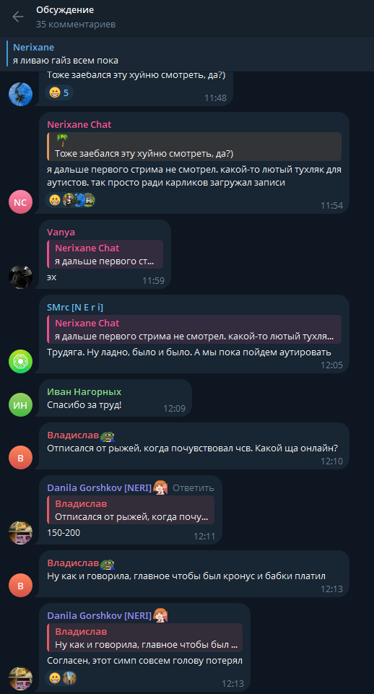
Task: Jump to quoted message in Vanya's reply
Action: point(105,254)
